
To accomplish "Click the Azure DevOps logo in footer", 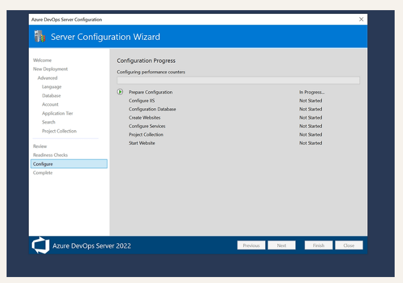I will coord(41,245).
